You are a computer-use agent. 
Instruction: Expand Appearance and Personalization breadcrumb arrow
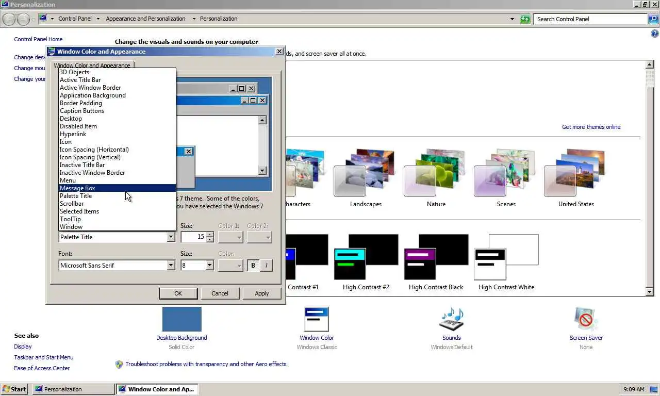[194, 19]
